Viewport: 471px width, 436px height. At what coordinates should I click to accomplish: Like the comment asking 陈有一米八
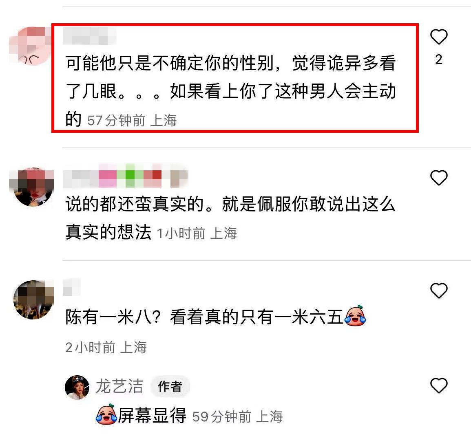[439, 291]
